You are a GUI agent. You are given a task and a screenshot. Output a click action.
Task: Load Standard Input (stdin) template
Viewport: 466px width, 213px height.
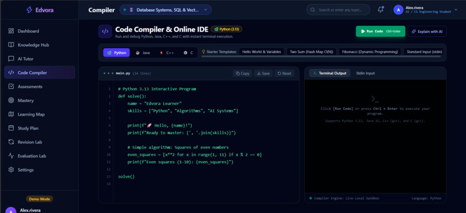point(424,52)
